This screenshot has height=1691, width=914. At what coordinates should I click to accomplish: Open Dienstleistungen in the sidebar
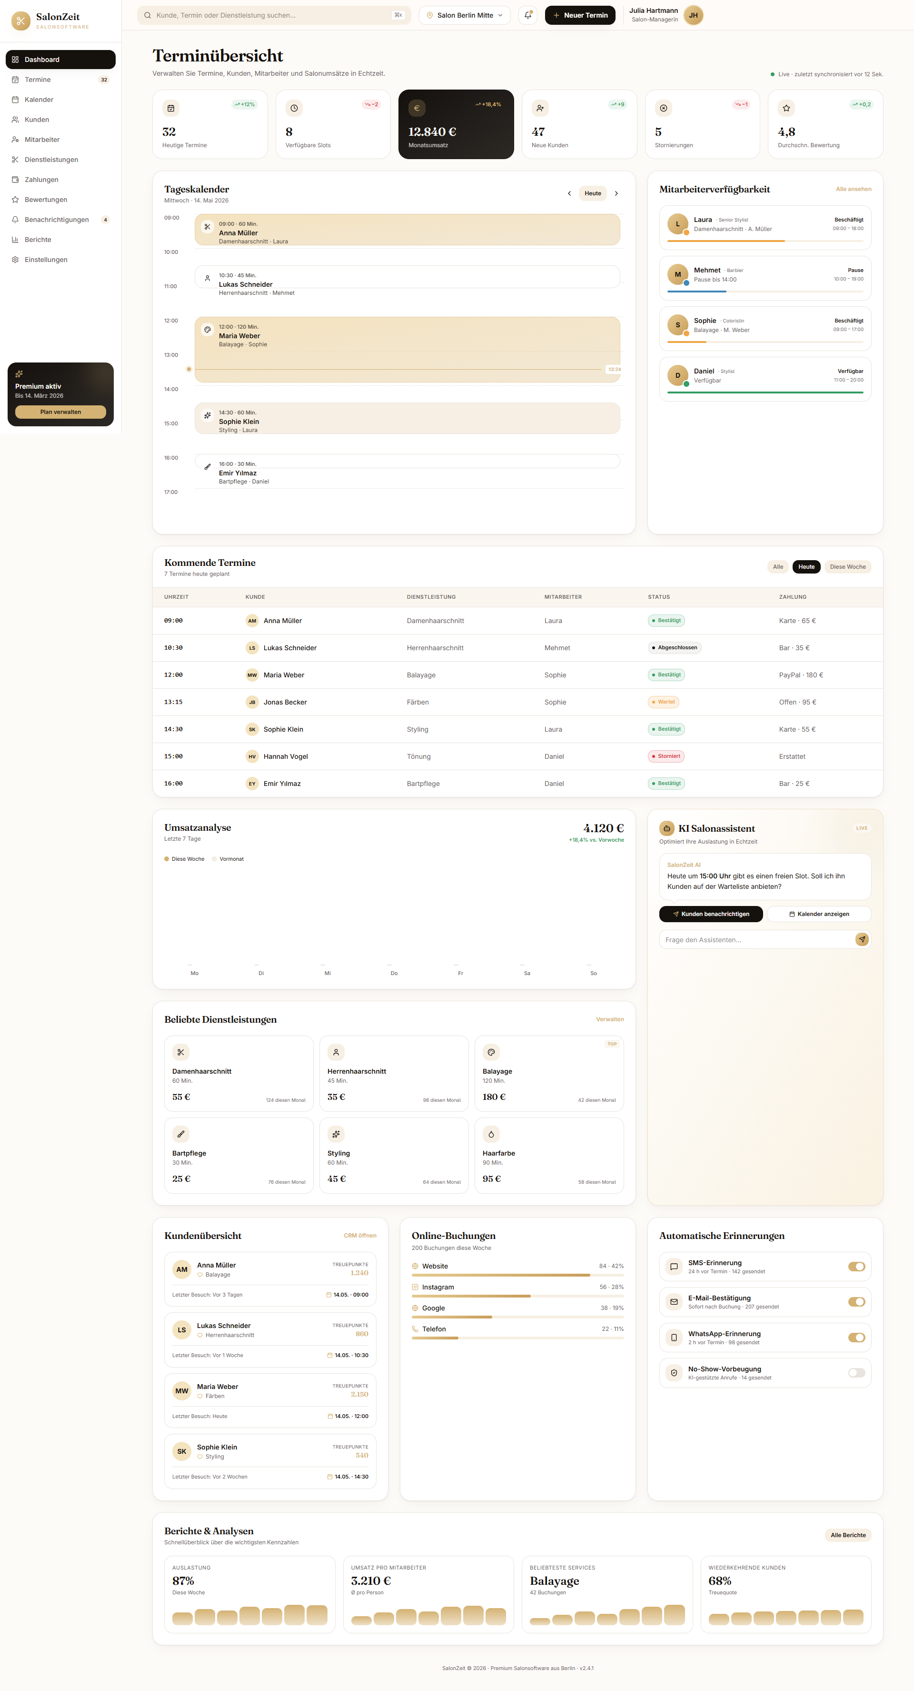pyautogui.click(x=60, y=160)
